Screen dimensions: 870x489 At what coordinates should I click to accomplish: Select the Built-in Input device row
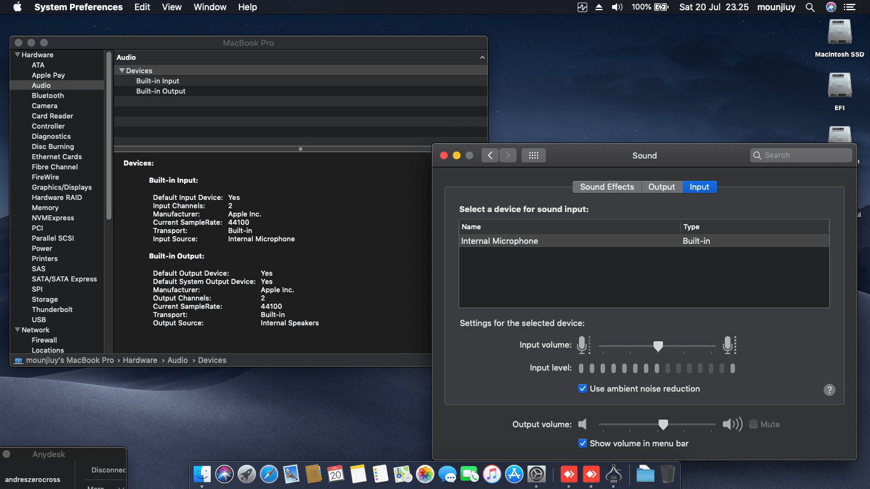pos(301,81)
